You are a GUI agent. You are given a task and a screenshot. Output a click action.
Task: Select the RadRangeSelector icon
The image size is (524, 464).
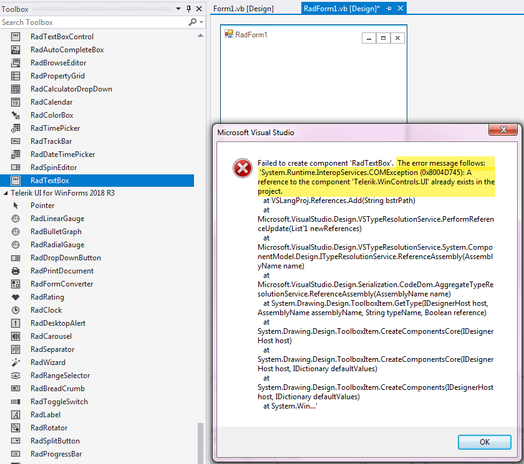click(16, 376)
